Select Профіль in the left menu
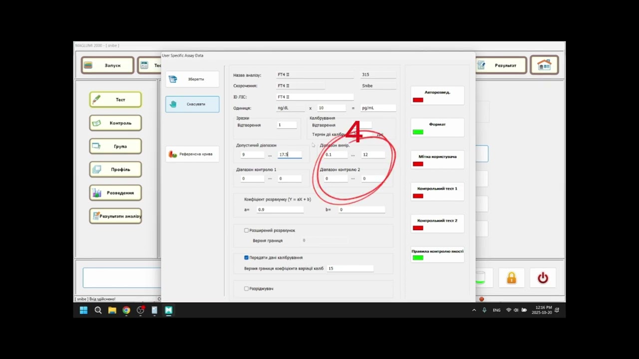The height and width of the screenshot is (359, 639). pos(115,170)
